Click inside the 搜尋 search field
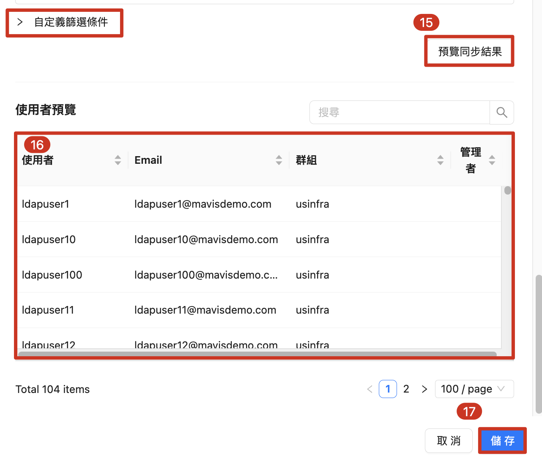 tap(400, 112)
